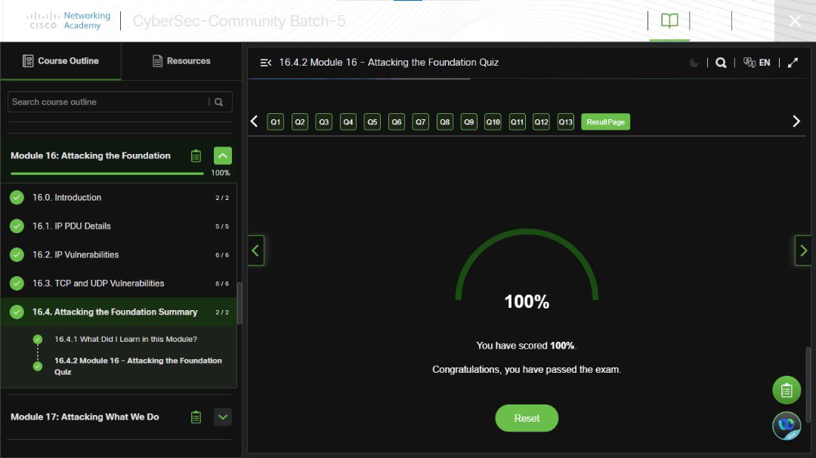Open the book icon in top header
This screenshot has width=816, height=458.
click(669, 21)
